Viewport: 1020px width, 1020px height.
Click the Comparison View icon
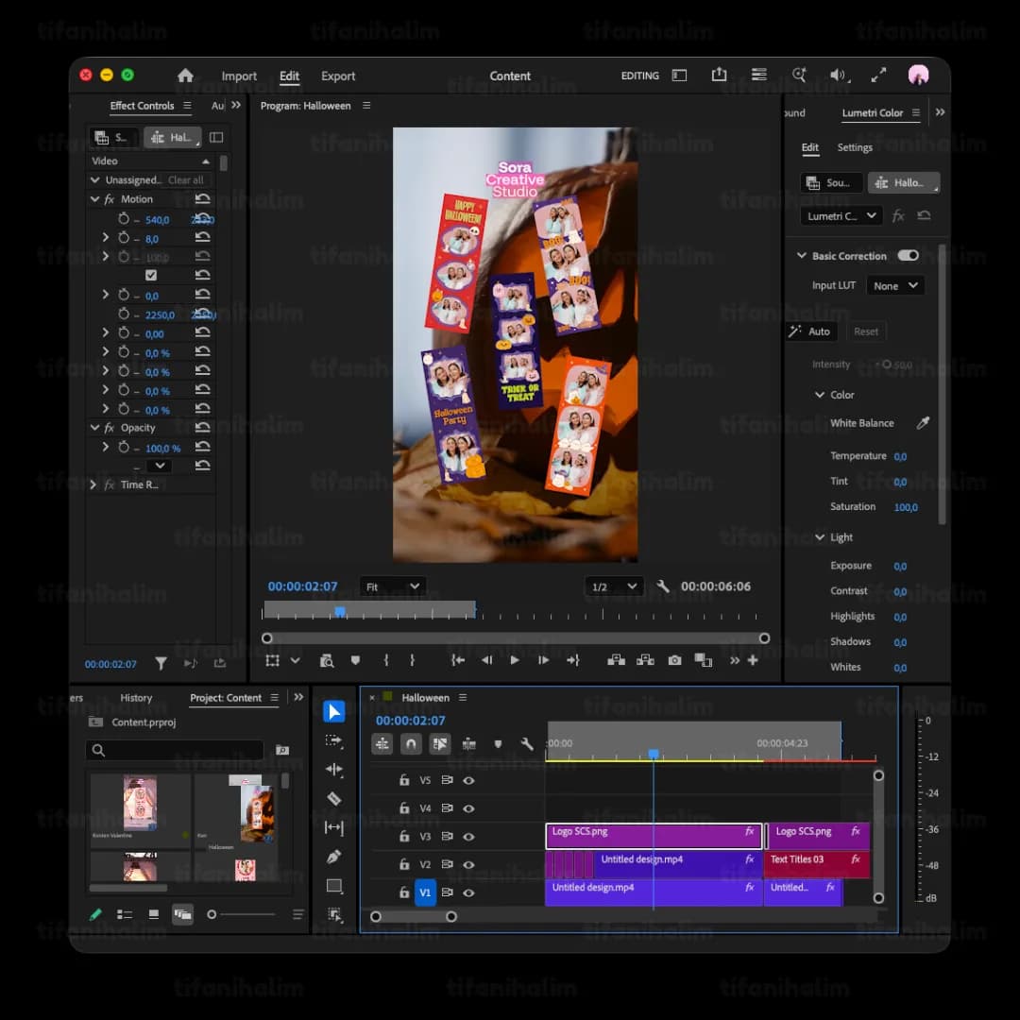704,660
